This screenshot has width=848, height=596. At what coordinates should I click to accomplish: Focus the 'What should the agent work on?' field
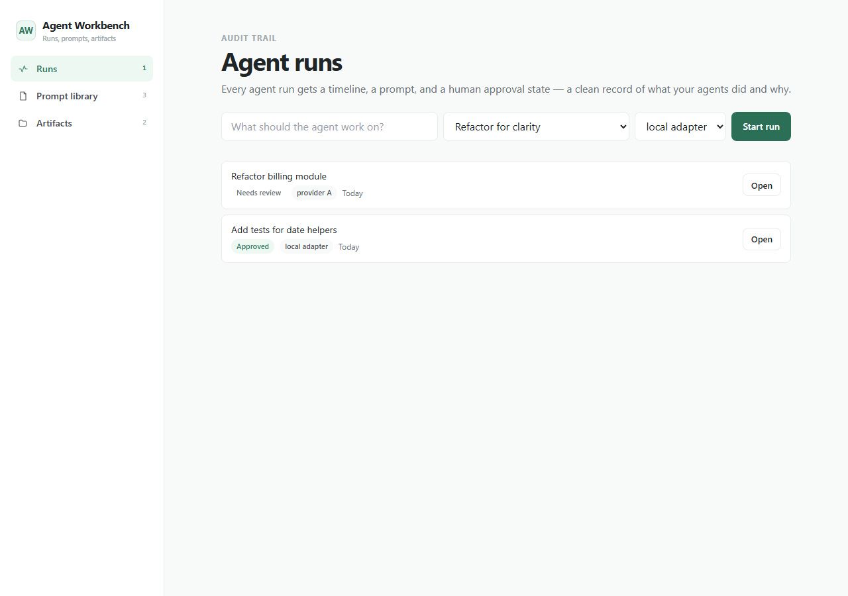point(329,126)
